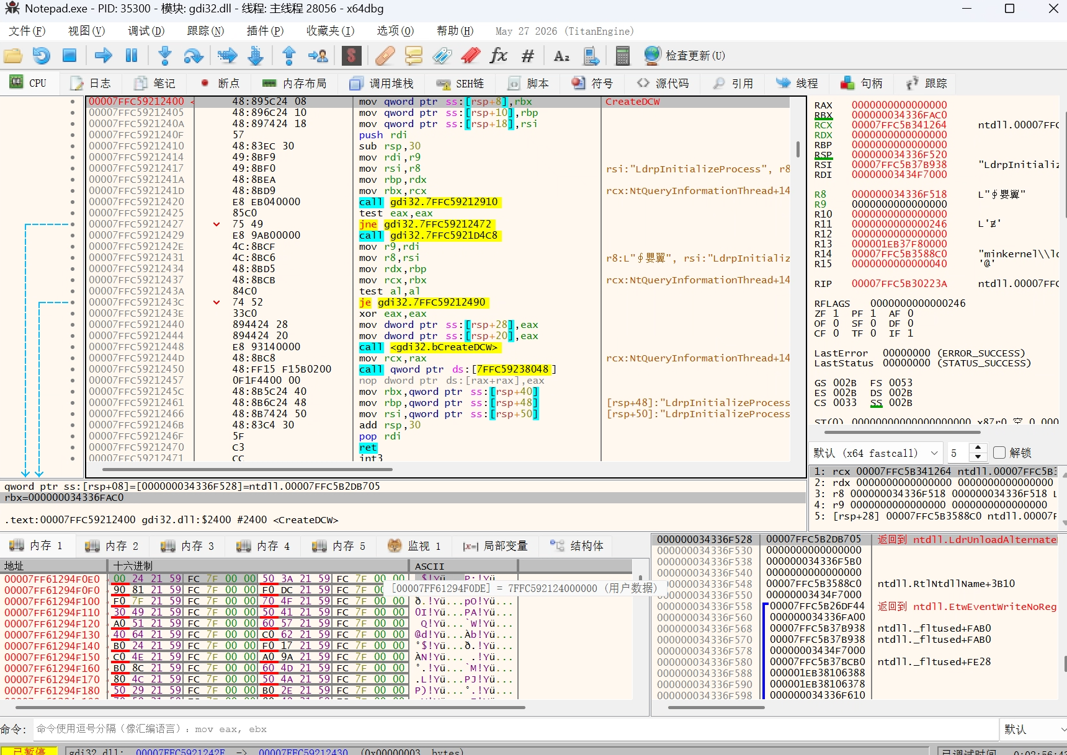Open the 文件(F) menu
The height and width of the screenshot is (755, 1067).
click(27, 31)
